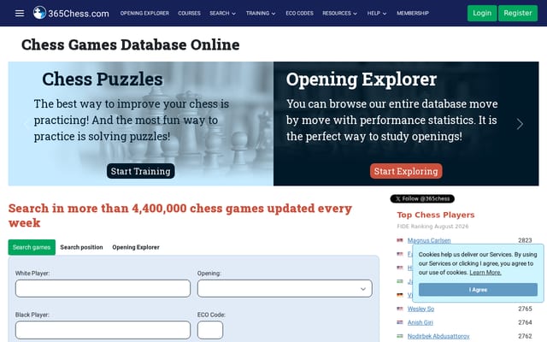The image size is (547, 342).
Task: Open Courses in the navigation bar
Action: (189, 14)
